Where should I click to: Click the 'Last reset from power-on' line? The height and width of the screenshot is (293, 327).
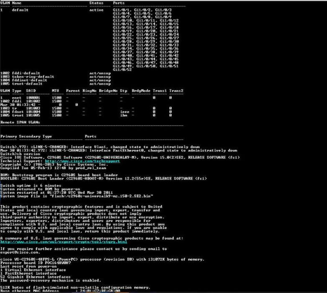click(28, 266)
